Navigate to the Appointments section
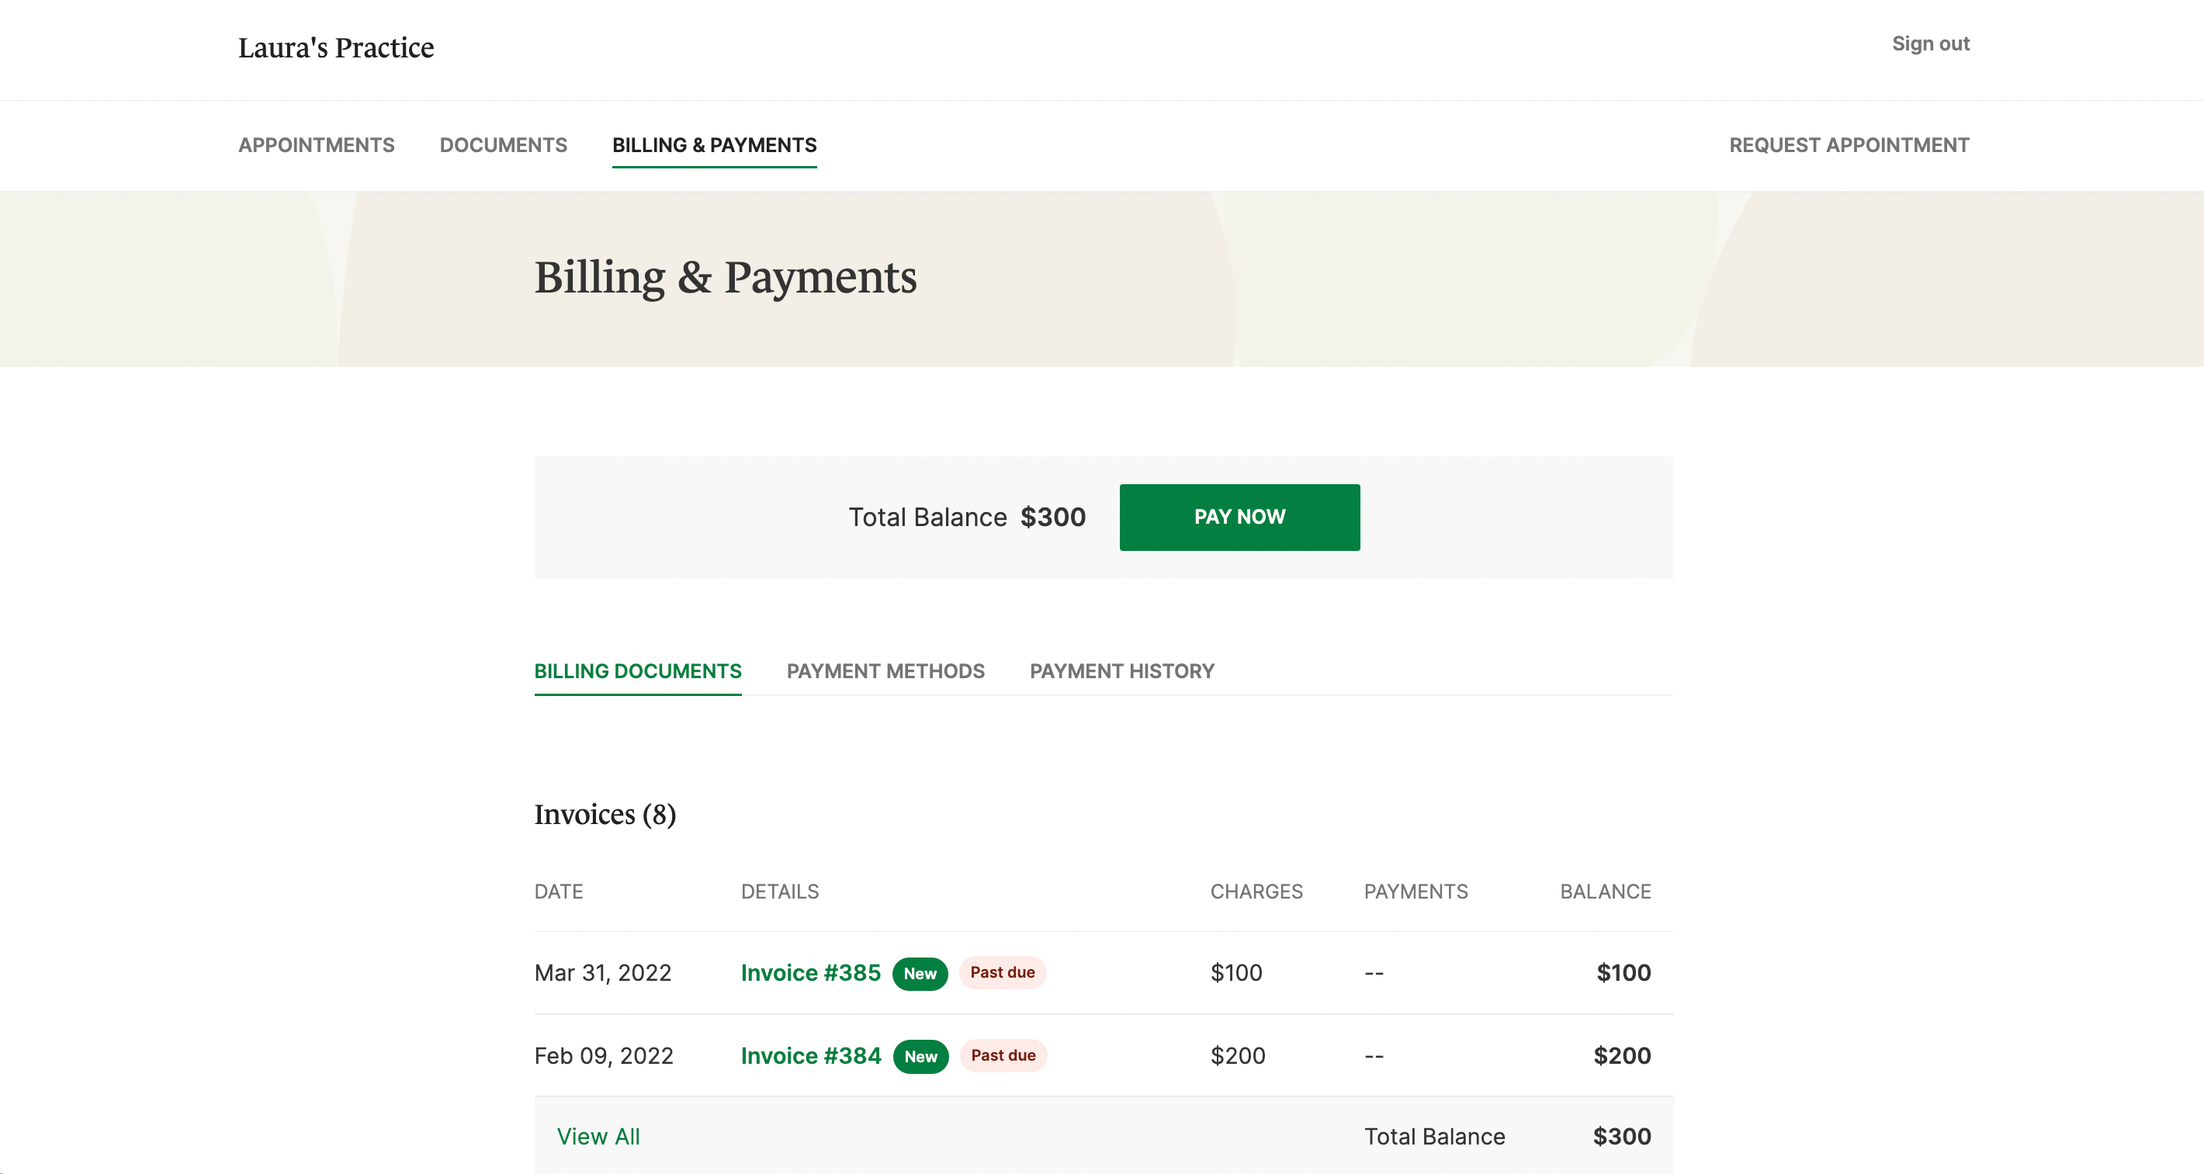This screenshot has width=2204, height=1174. [x=317, y=145]
